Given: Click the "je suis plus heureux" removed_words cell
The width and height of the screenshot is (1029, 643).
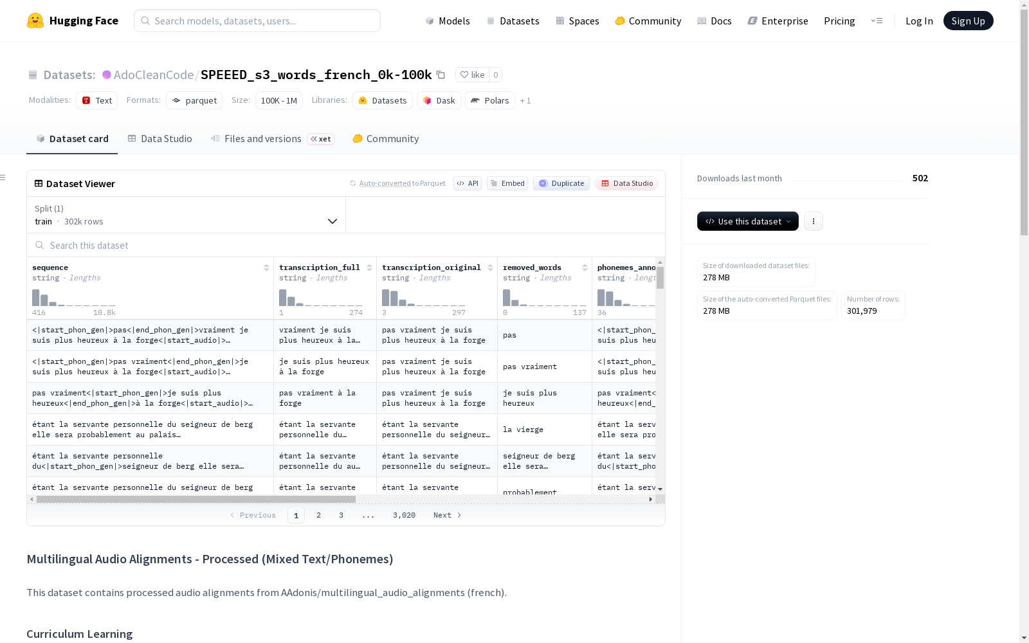Looking at the screenshot, I should point(545,398).
